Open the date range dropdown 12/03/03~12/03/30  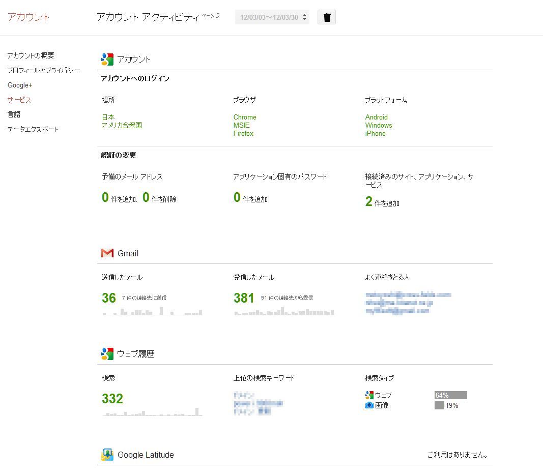pos(272,17)
